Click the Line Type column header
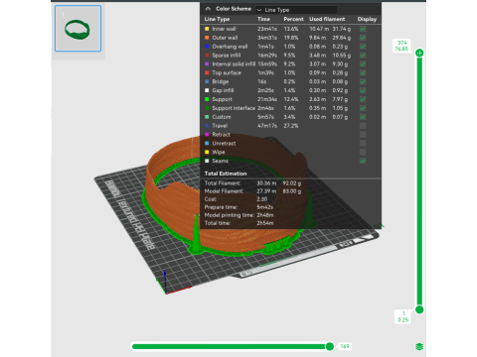 pyautogui.click(x=217, y=19)
